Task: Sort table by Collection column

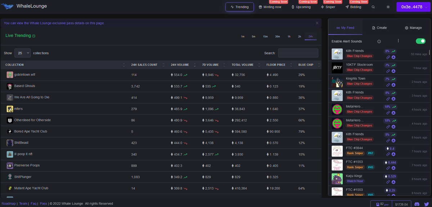Action: click(x=64, y=65)
